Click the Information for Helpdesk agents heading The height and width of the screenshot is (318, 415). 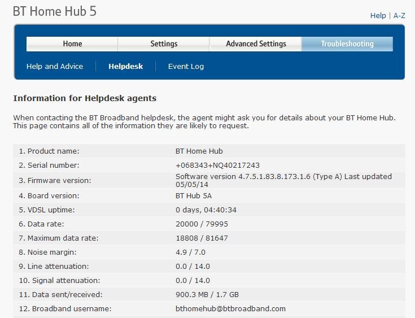(x=85, y=98)
